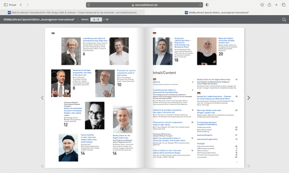This screenshot has height=173, width=289.
Task: Go forward in Safari history
Action: click(x=28, y=5)
